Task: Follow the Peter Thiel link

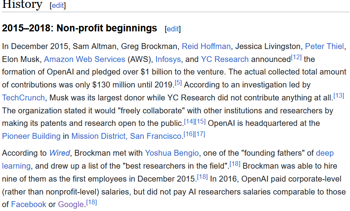Action: [x=324, y=46]
